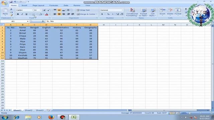Delete cells using Delete button
The image size is (214, 120).
point(170,12)
